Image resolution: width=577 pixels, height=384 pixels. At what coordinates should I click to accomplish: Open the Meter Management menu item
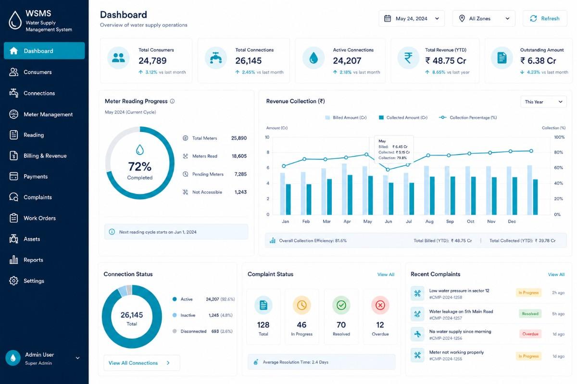coord(44,114)
